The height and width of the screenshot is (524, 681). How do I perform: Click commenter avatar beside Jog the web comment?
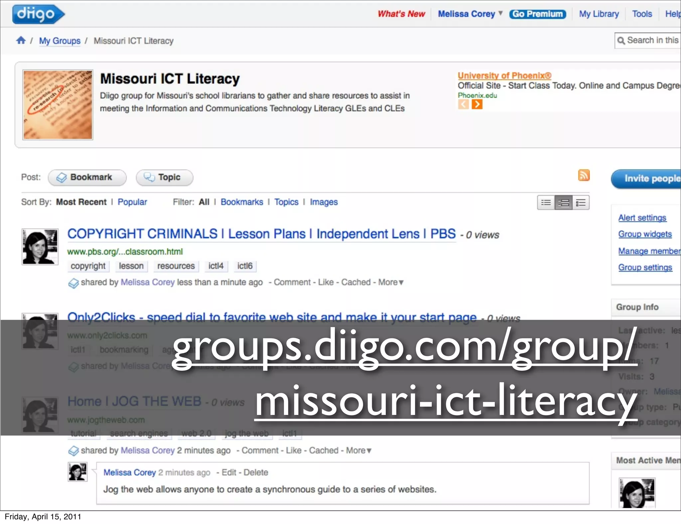pyautogui.click(x=77, y=472)
